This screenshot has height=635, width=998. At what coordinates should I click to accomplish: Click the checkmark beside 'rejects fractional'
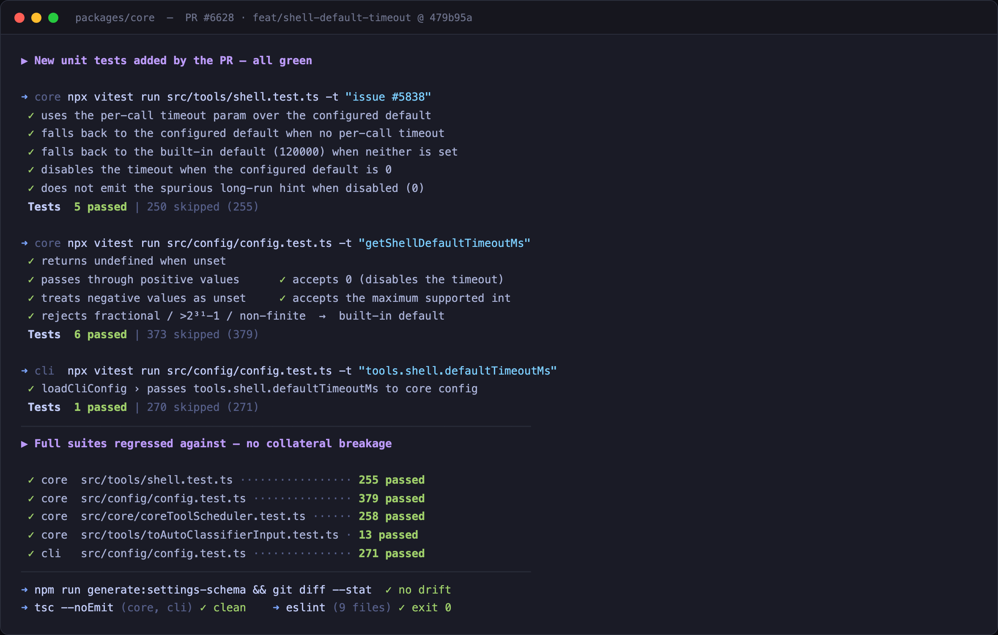(x=31, y=316)
